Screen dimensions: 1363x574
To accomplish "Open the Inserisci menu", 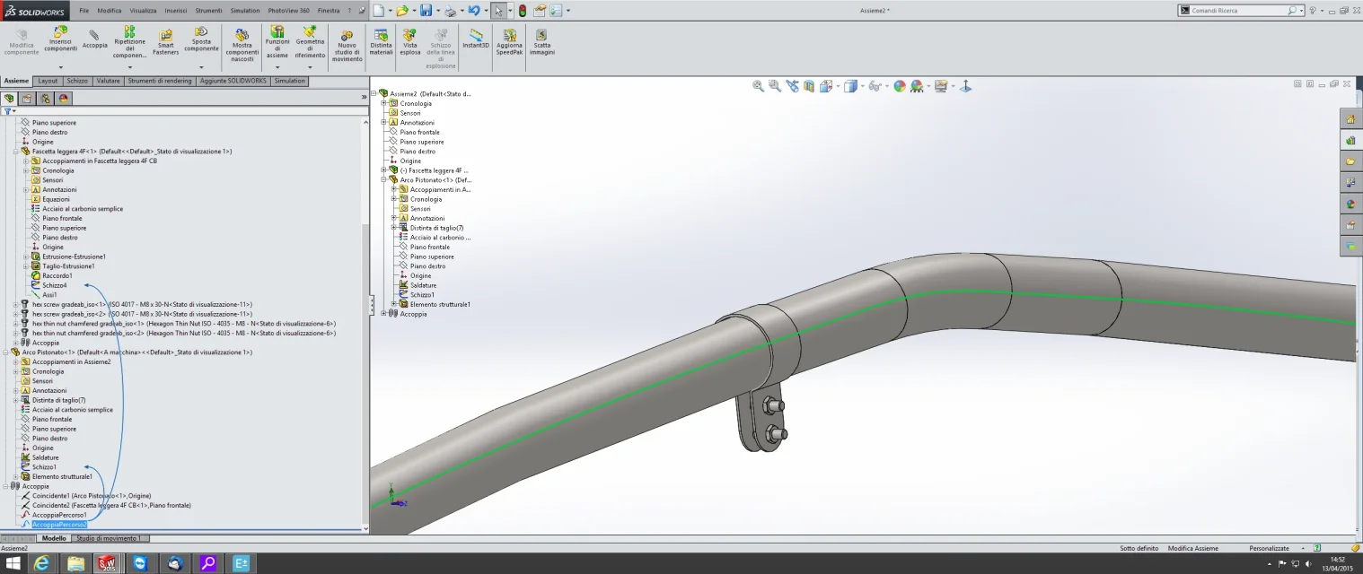I will point(175,11).
